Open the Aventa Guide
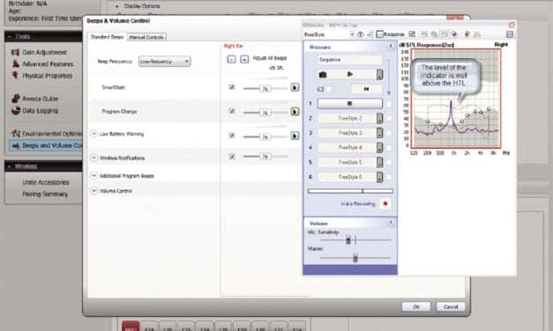Viewport: 553px width, 331px height. pyautogui.click(x=40, y=99)
